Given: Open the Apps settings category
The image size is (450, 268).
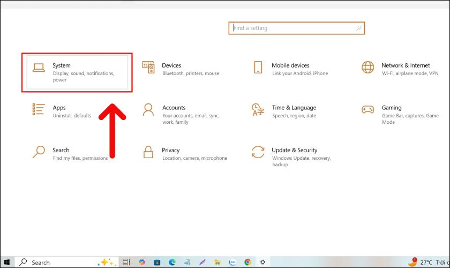Looking at the screenshot, I should pyautogui.click(x=62, y=111).
